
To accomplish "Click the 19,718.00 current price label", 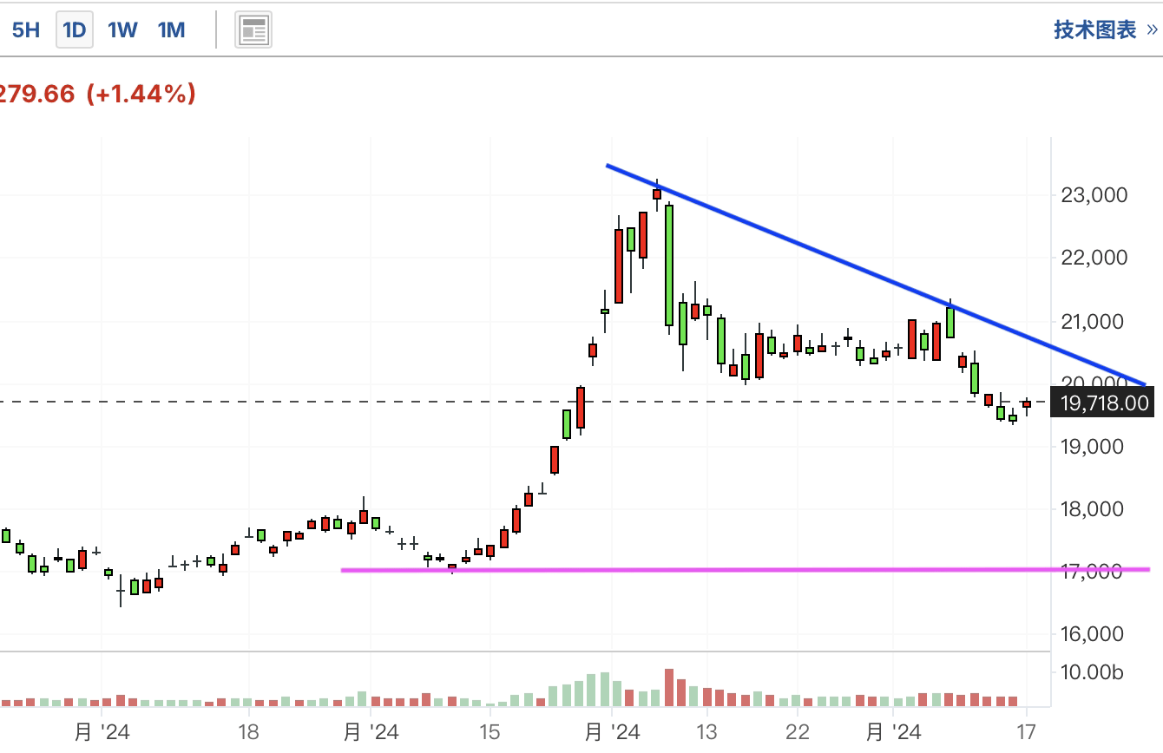I will 1102,403.
